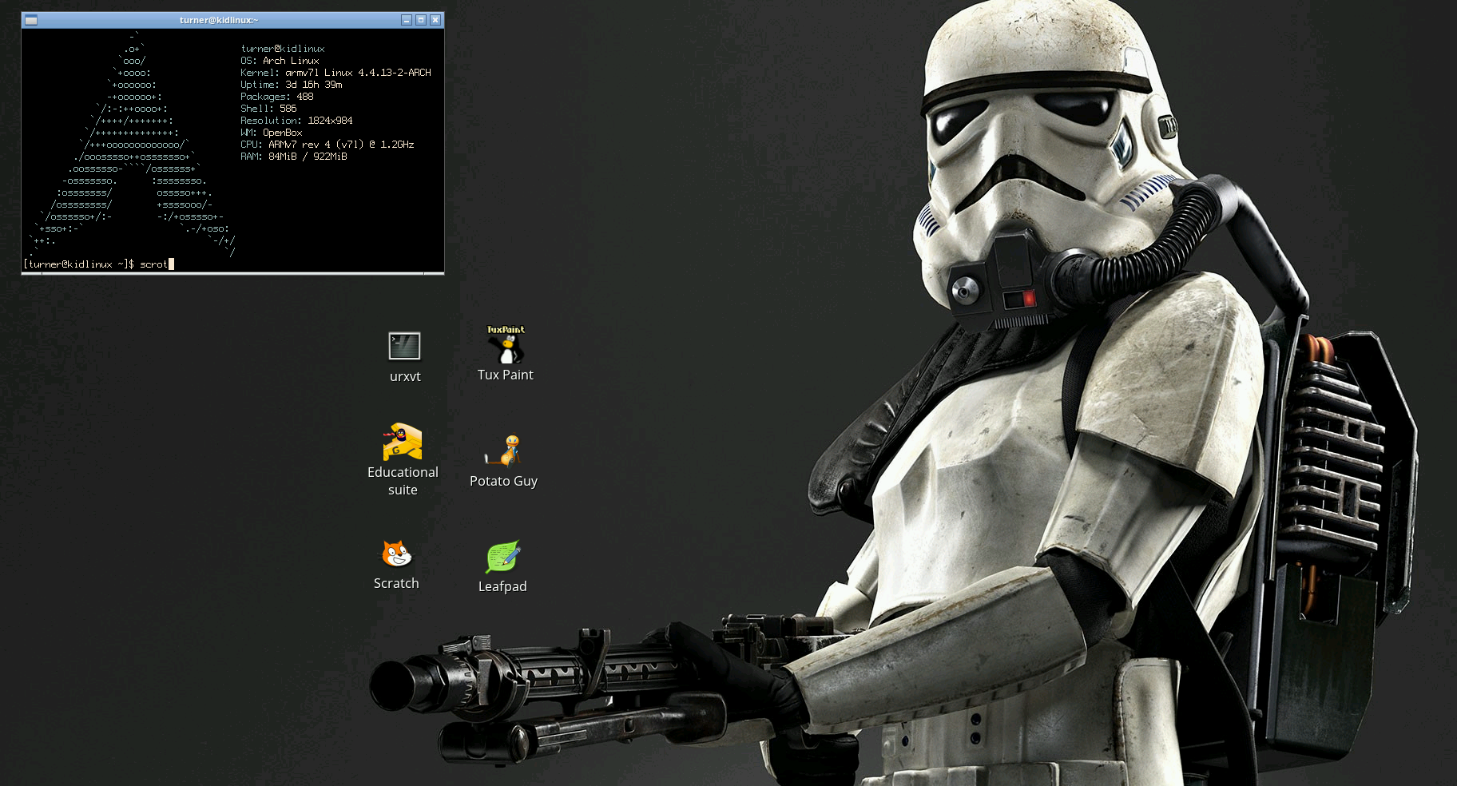Click the 'Kernel: armv7l Linux' line
The image size is (1457, 786).
pyautogui.click(x=335, y=73)
